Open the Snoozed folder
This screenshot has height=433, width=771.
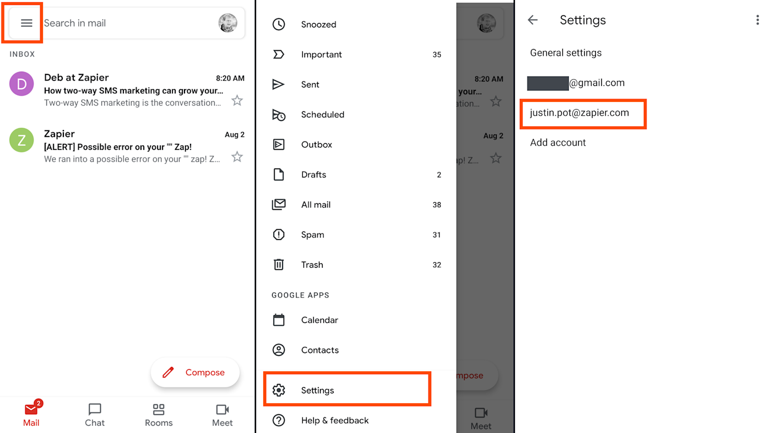pos(356,24)
